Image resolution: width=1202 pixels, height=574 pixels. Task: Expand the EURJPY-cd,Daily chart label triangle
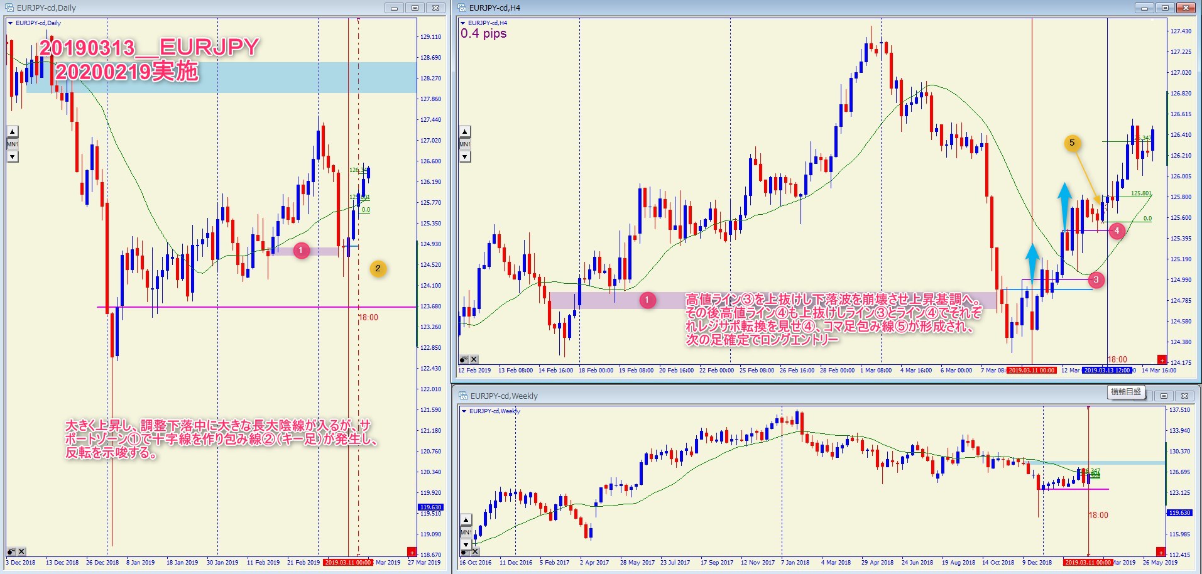(x=11, y=23)
